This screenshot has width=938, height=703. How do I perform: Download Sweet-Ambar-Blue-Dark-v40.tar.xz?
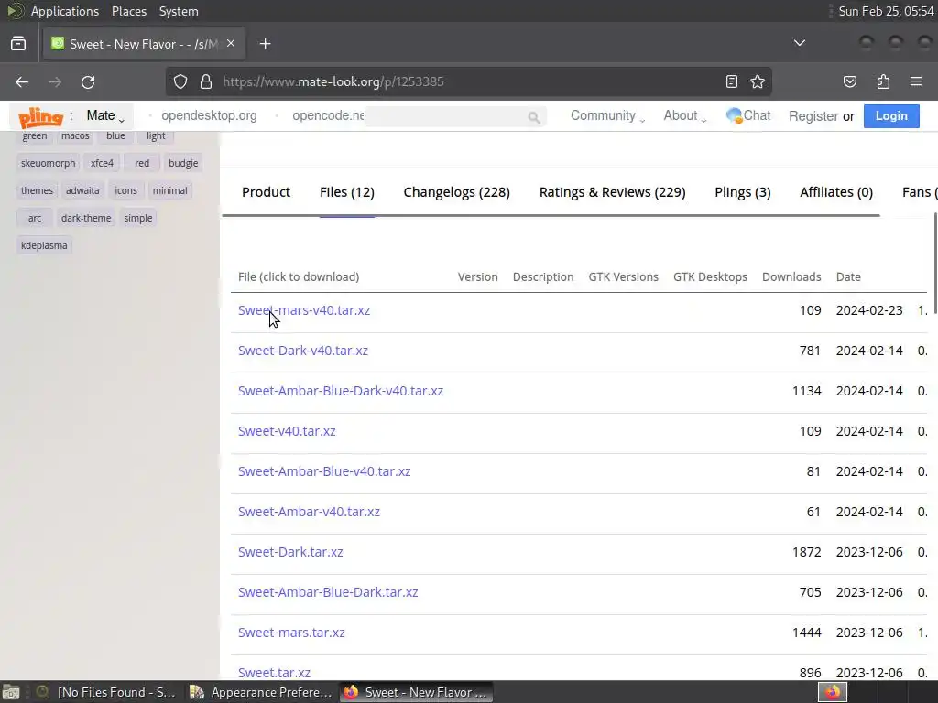341,391
